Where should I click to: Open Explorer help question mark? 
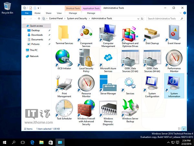tap(185, 13)
